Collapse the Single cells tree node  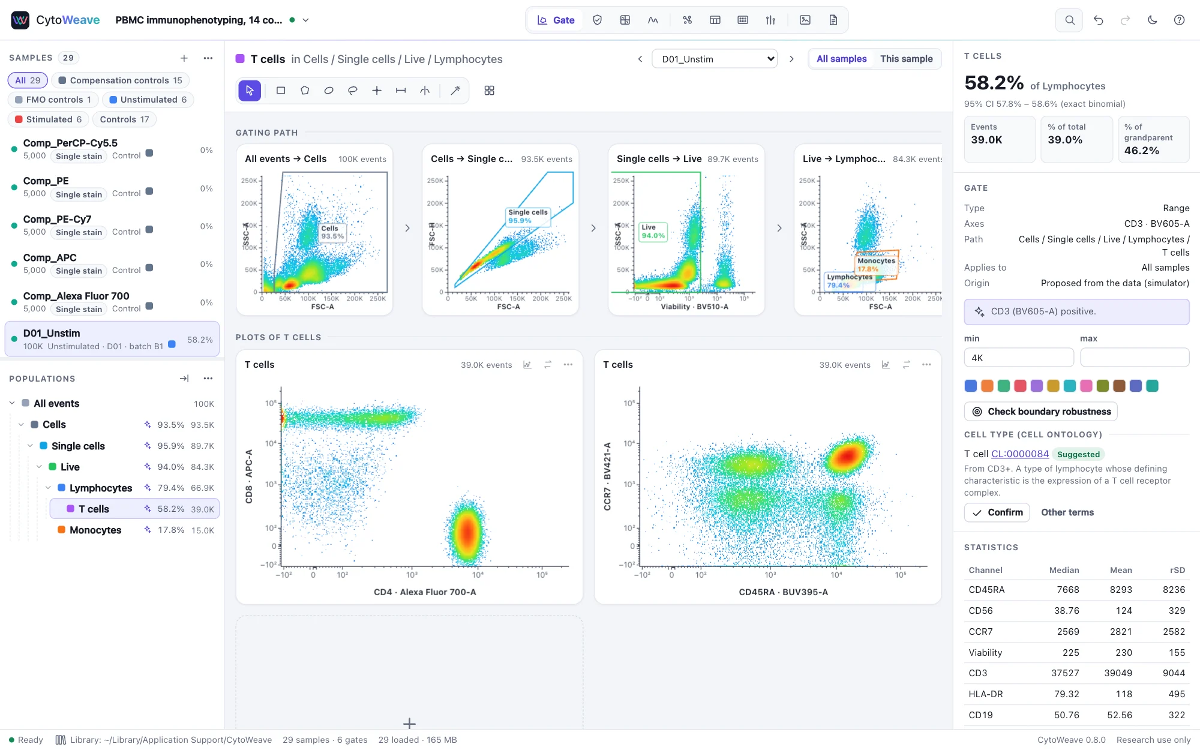point(30,445)
